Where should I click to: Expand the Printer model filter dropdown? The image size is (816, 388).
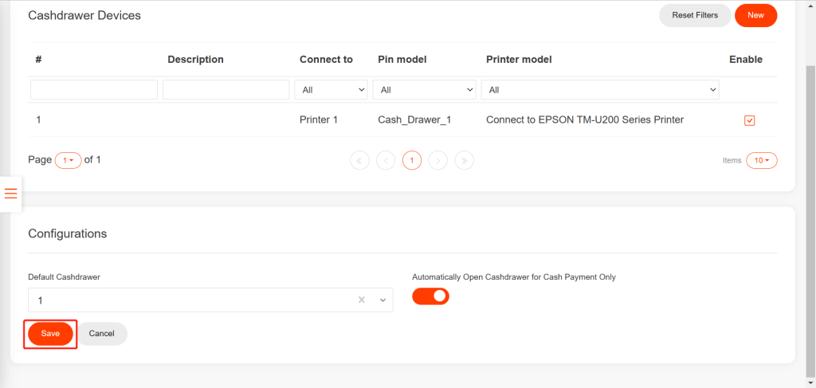599,90
